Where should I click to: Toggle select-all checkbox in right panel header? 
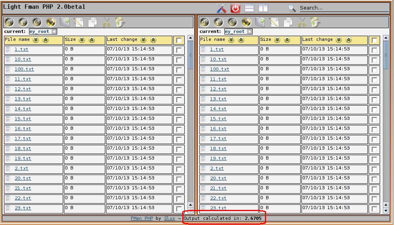pos(374,40)
